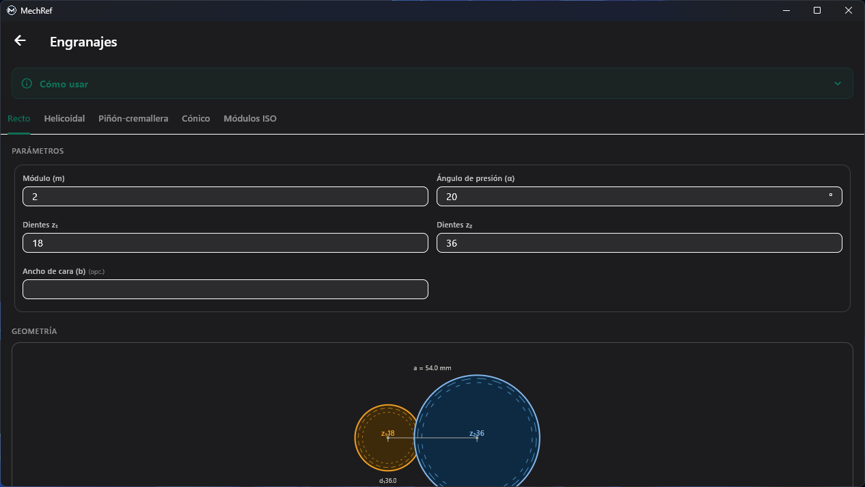
Task: Click the 'd₁36.0' diameter label
Action: (388, 481)
